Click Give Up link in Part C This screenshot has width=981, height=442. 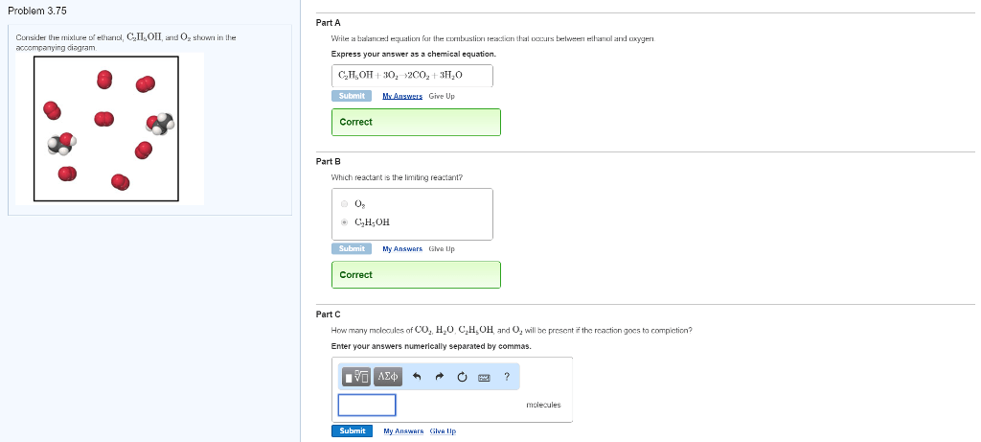tap(443, 431)
